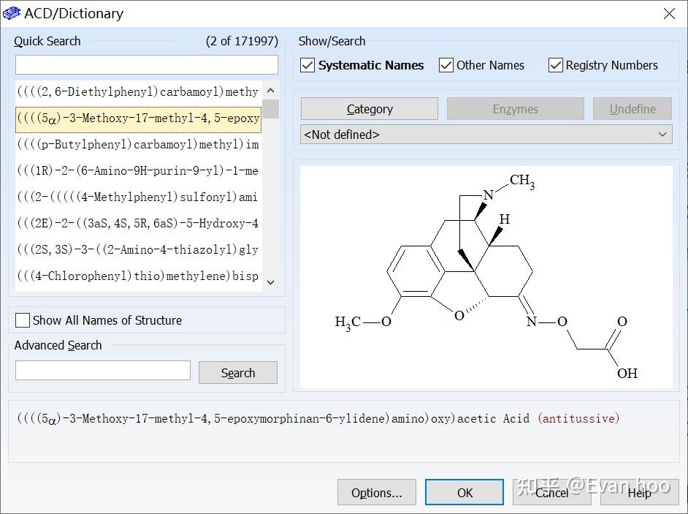Confirm selection with OK
This screenshot has width=688, height=514.
pos(464,492)
